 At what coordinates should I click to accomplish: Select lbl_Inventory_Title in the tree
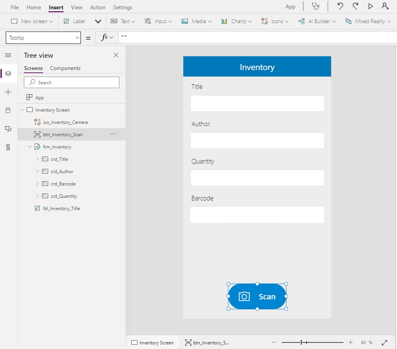coord(61,209)
